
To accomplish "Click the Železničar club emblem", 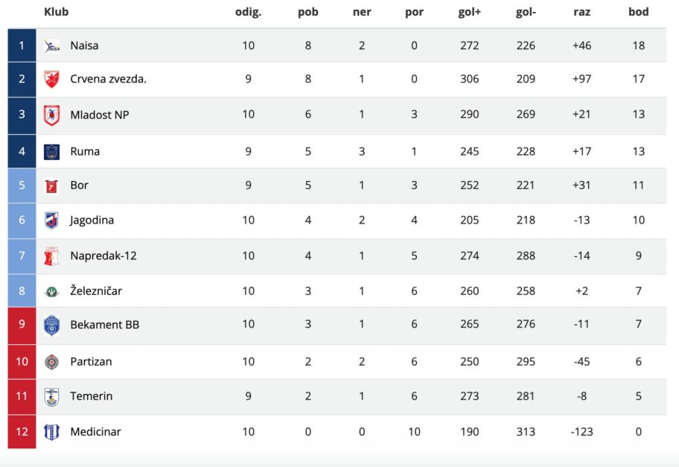I will coord(51,291).
